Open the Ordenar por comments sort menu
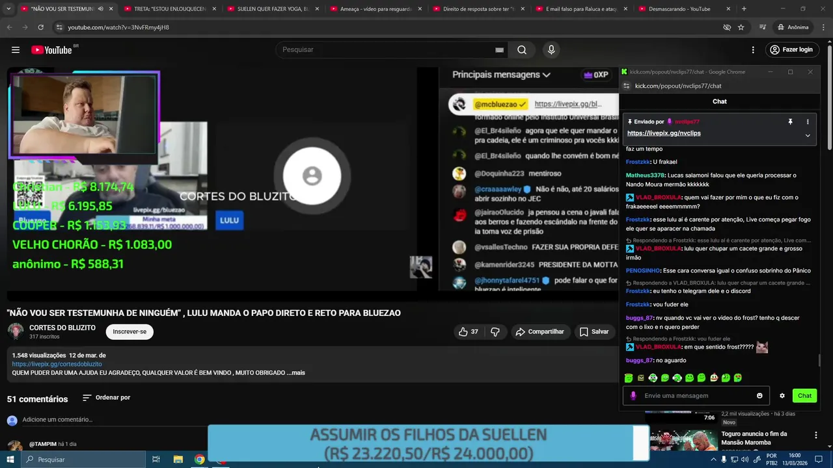This screenshot has height=468, width=833. click(x=106, y=398)
